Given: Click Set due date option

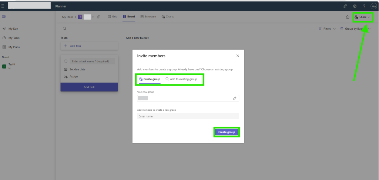Looking at the screenshot, I should pos(75,69).
